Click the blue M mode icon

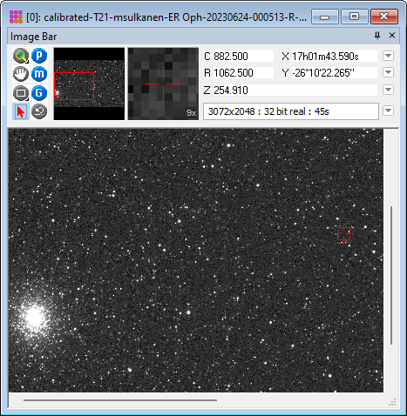pyautogui.click(x=39, y=74)
